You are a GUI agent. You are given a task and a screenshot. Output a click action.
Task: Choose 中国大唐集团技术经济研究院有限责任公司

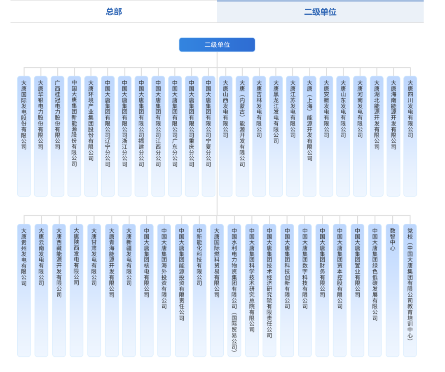click(x=269, y=290)
